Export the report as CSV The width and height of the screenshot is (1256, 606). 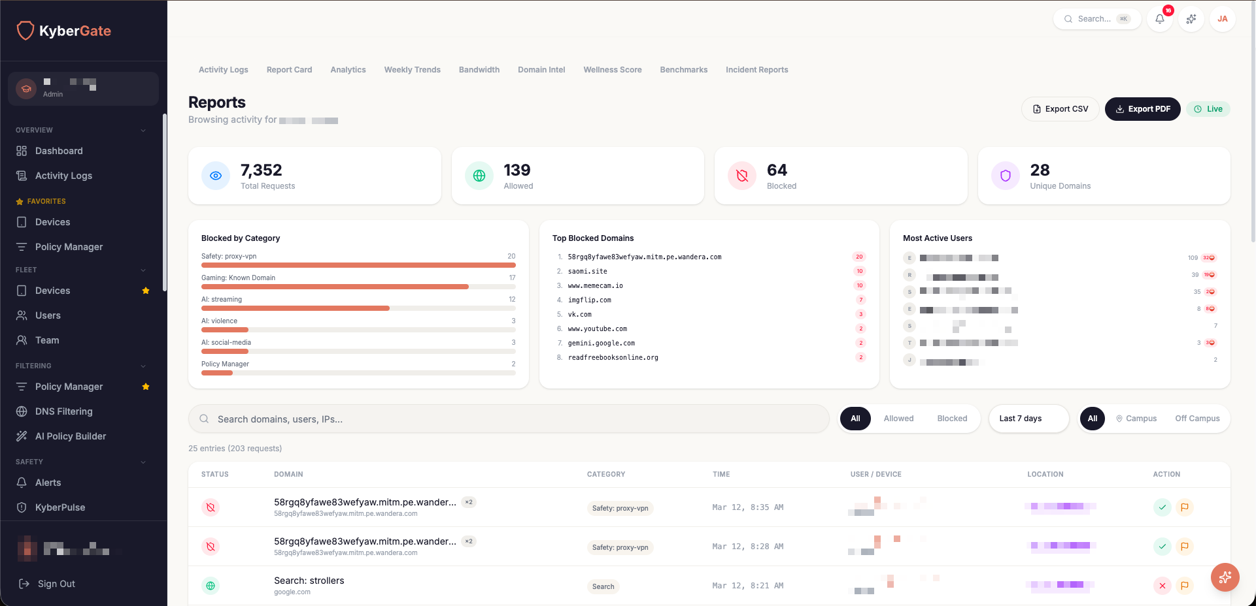1060,109
